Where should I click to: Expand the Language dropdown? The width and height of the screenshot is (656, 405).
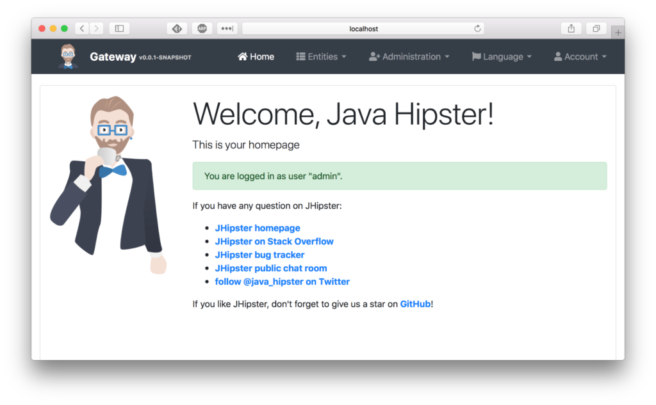502,56
